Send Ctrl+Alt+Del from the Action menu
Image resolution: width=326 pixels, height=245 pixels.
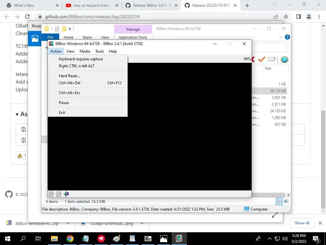pos(88,83)
